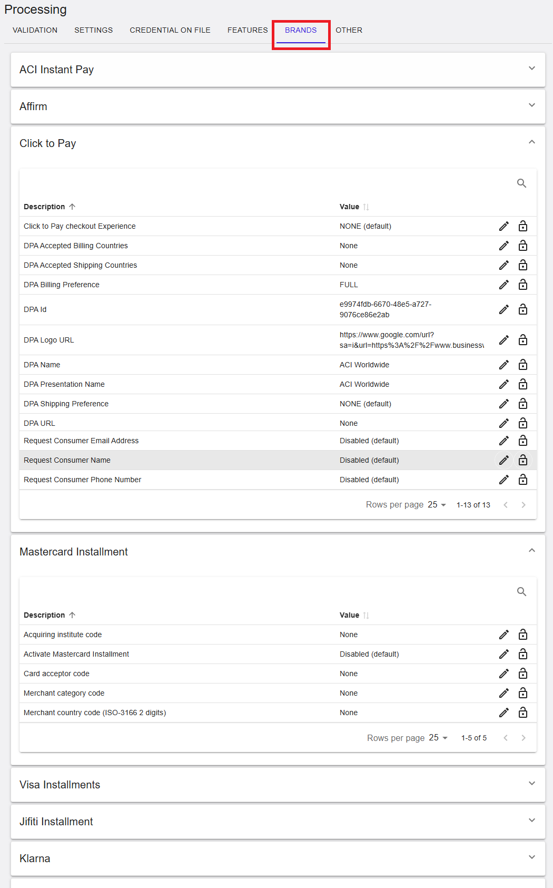Toggle lock on Click to Pay checkout Experience

[523, 226]
